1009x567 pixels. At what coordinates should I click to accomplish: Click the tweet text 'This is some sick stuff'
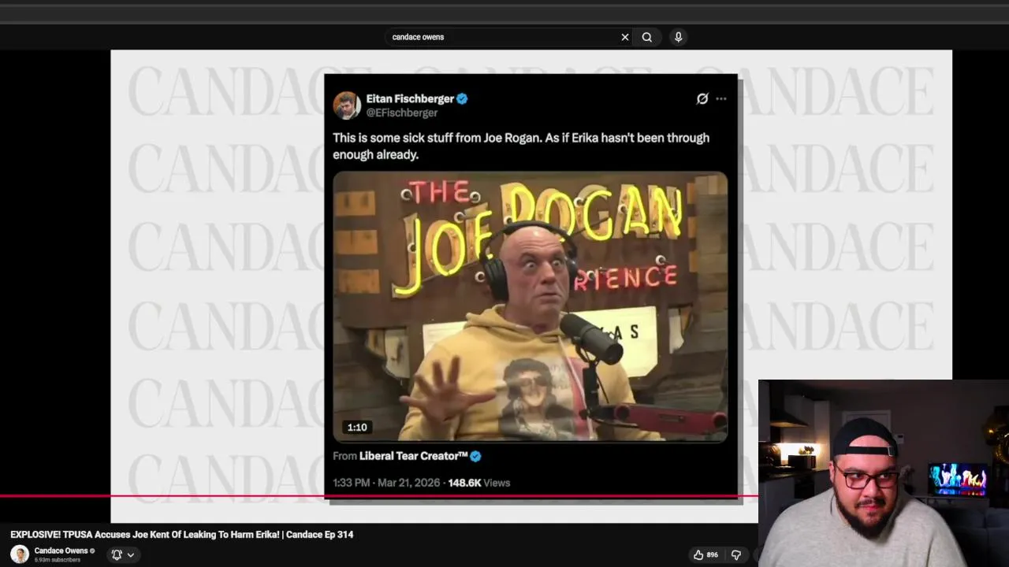coord(521,146)
